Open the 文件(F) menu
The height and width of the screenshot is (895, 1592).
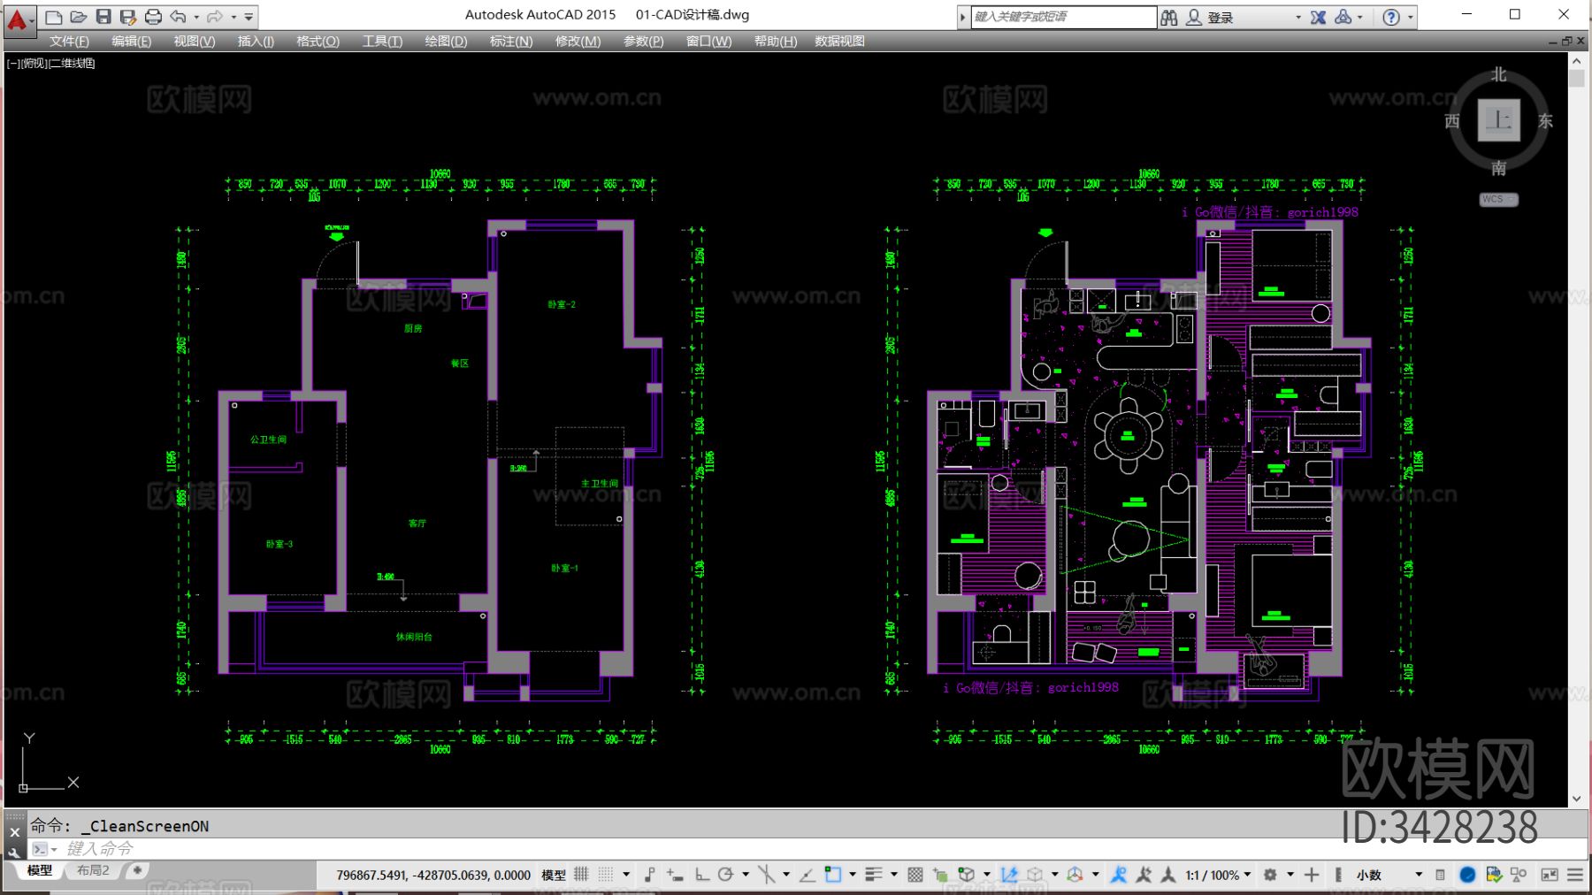pos(69,42)
